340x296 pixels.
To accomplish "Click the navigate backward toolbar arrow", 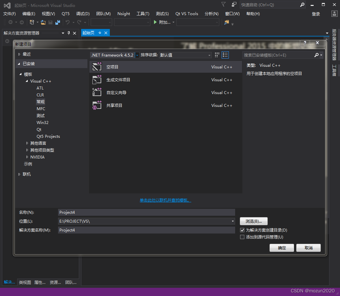I will pos(10,22).
